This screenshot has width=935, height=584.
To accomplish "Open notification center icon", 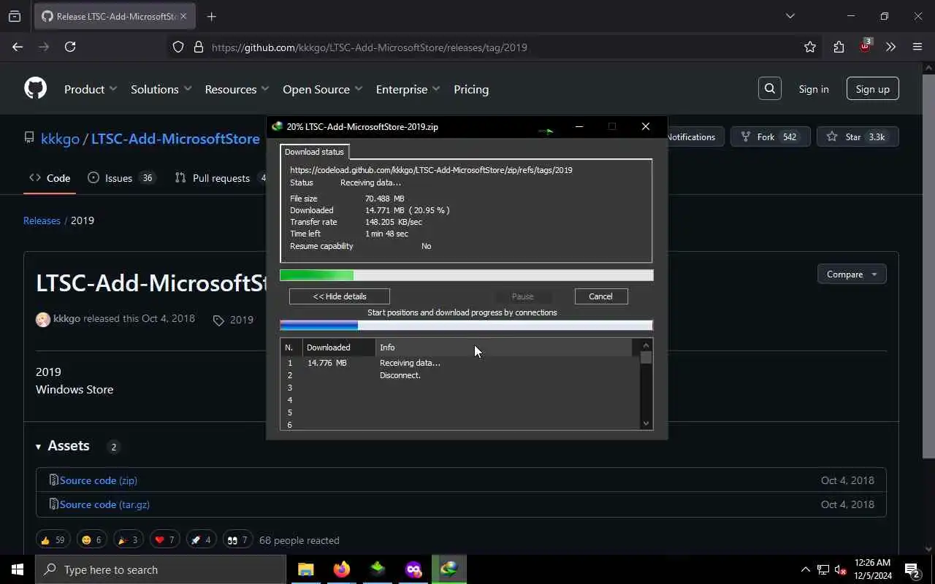I will pyautogui.click(x=912, y=569).
